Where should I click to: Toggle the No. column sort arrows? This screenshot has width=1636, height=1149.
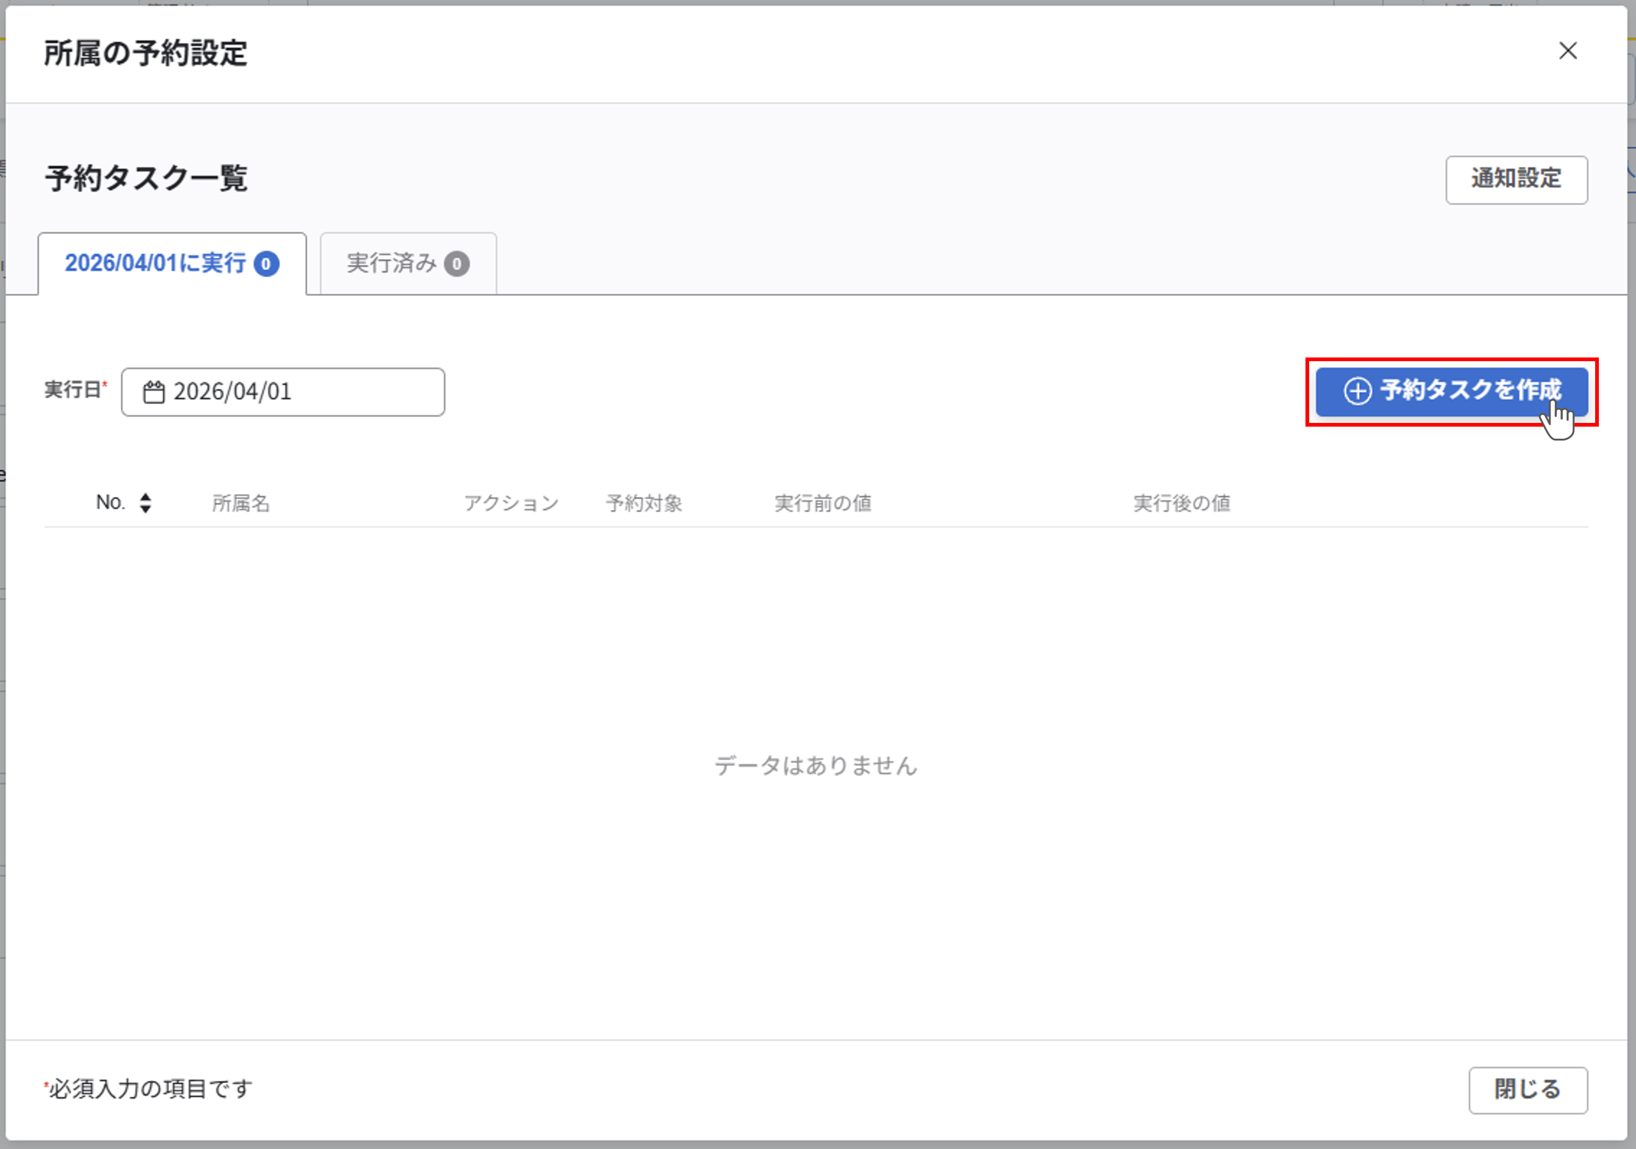click(145, 503)
